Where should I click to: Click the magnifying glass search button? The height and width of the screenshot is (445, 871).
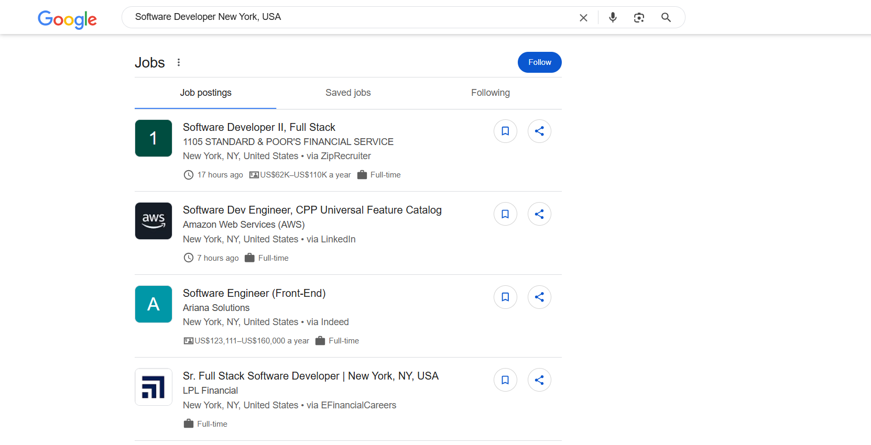(666, 18)
